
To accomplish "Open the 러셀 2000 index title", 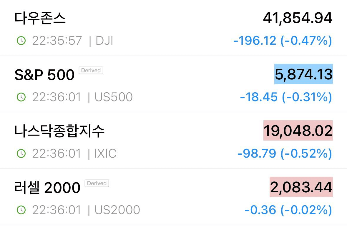I will [47, 188].
